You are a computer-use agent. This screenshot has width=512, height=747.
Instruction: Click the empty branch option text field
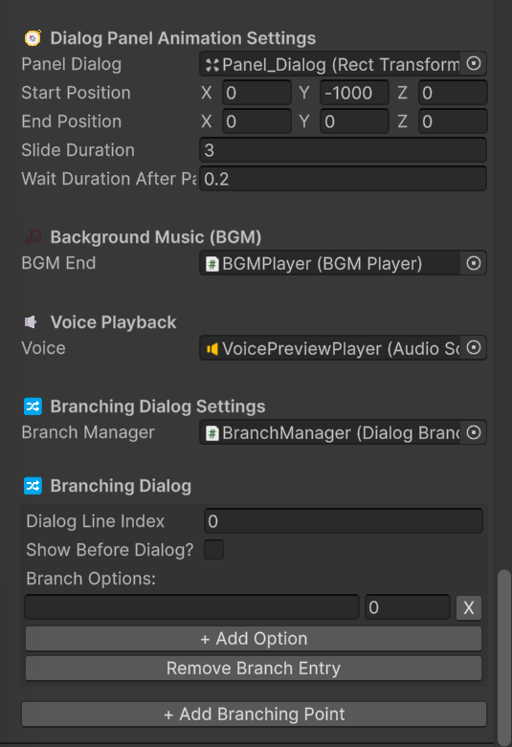(x=191, y=607)
